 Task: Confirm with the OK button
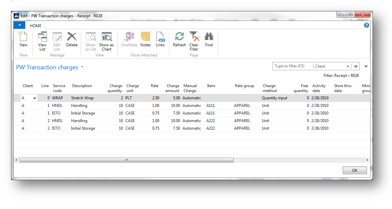click(x=355, y=170)
